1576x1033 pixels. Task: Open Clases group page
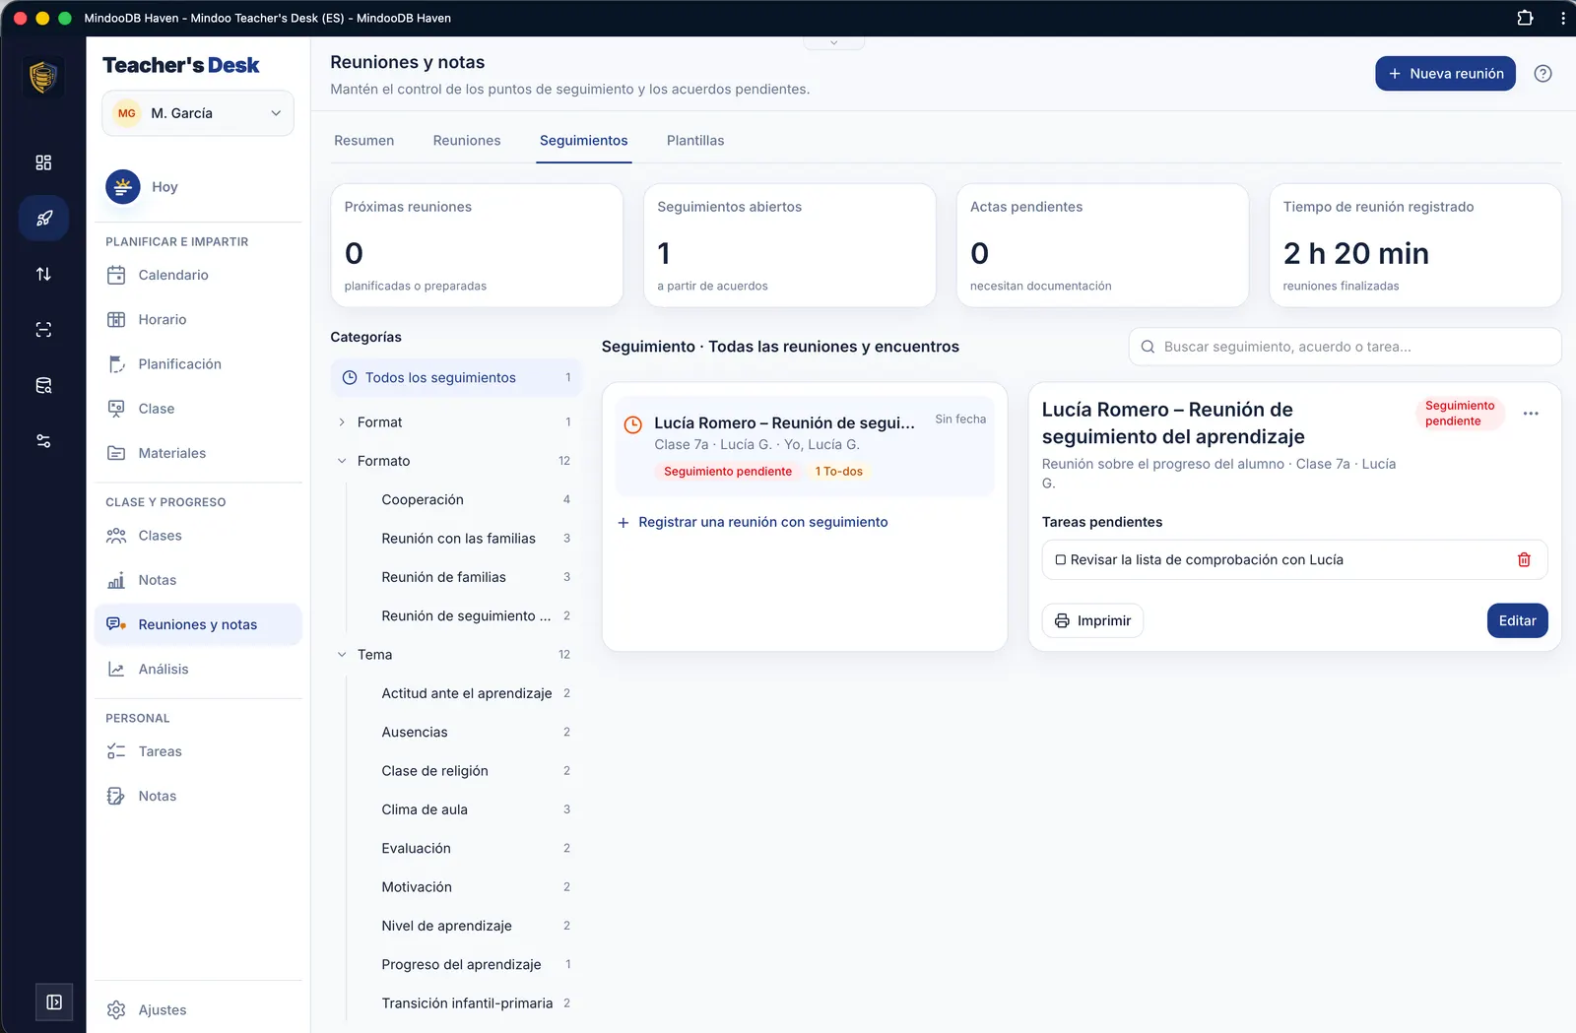click(198, 536)
